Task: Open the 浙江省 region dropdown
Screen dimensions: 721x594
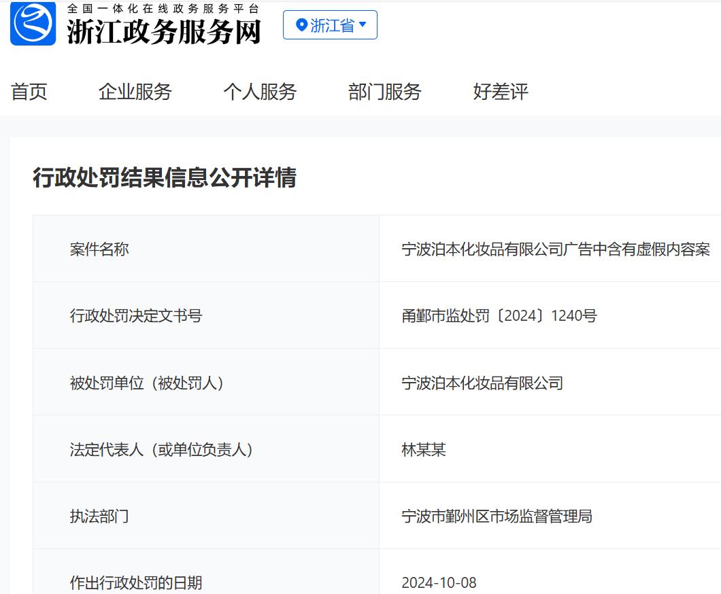Action: click(x=331, y=25)
